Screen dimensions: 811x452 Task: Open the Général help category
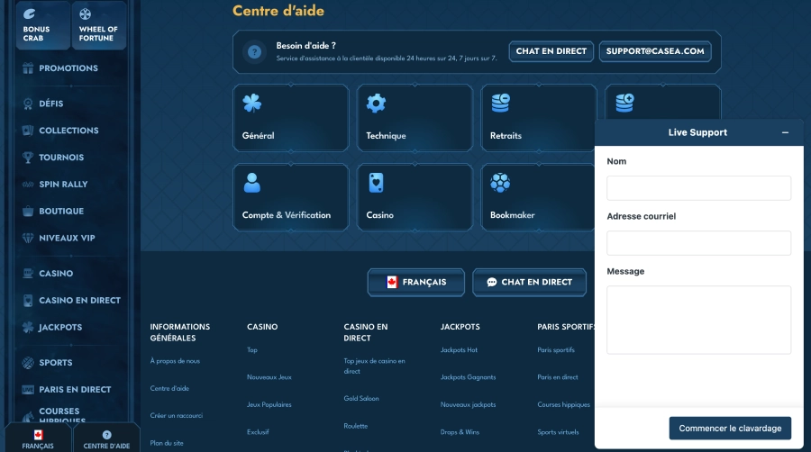[x=291, y=118]
